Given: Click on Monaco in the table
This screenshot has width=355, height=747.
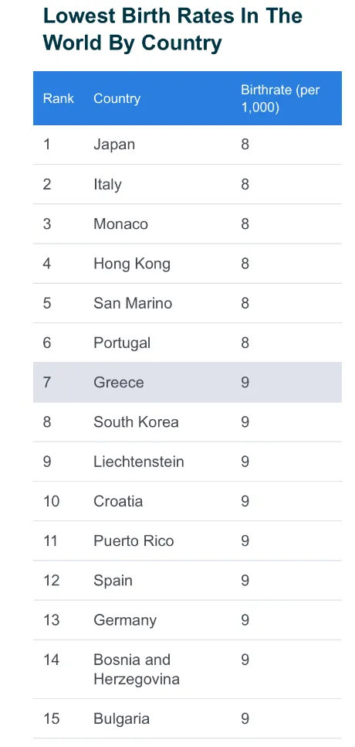Looking at the screenshot, I should click(120, 224).
